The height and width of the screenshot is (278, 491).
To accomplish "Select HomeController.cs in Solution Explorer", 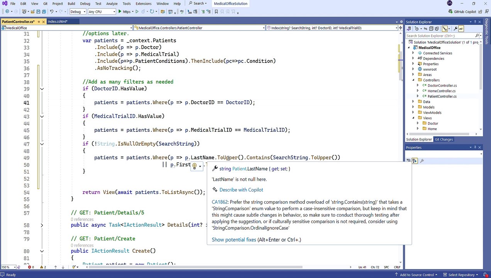I will coord(441,91).
